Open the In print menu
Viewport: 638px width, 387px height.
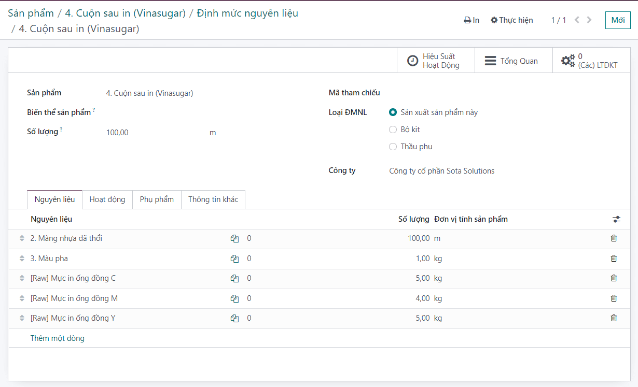[x=471, y=20]
